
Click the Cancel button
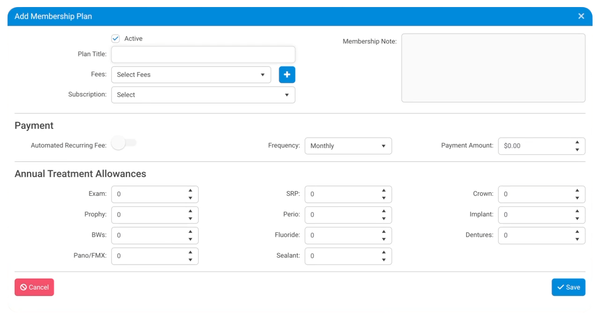[x=34, y=287]
